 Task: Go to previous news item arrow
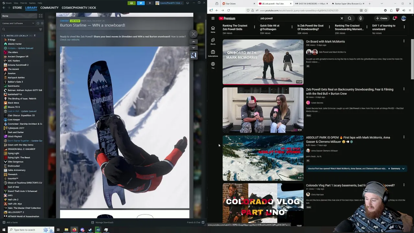193,42
